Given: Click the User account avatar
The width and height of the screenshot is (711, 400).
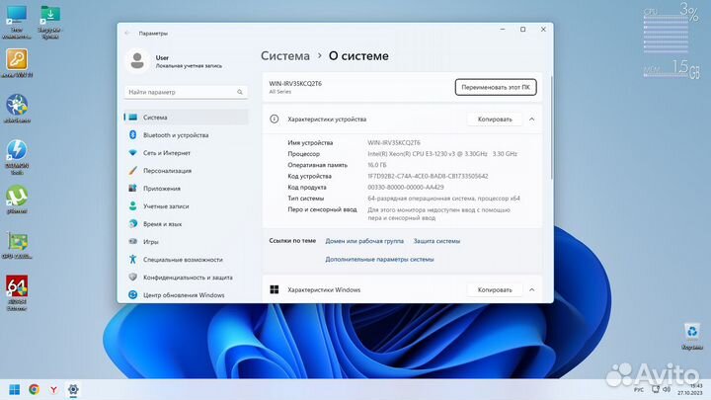Looking at the screenshot, I should 137,61.
